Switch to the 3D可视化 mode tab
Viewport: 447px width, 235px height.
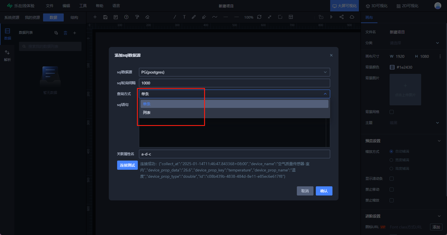377,6
